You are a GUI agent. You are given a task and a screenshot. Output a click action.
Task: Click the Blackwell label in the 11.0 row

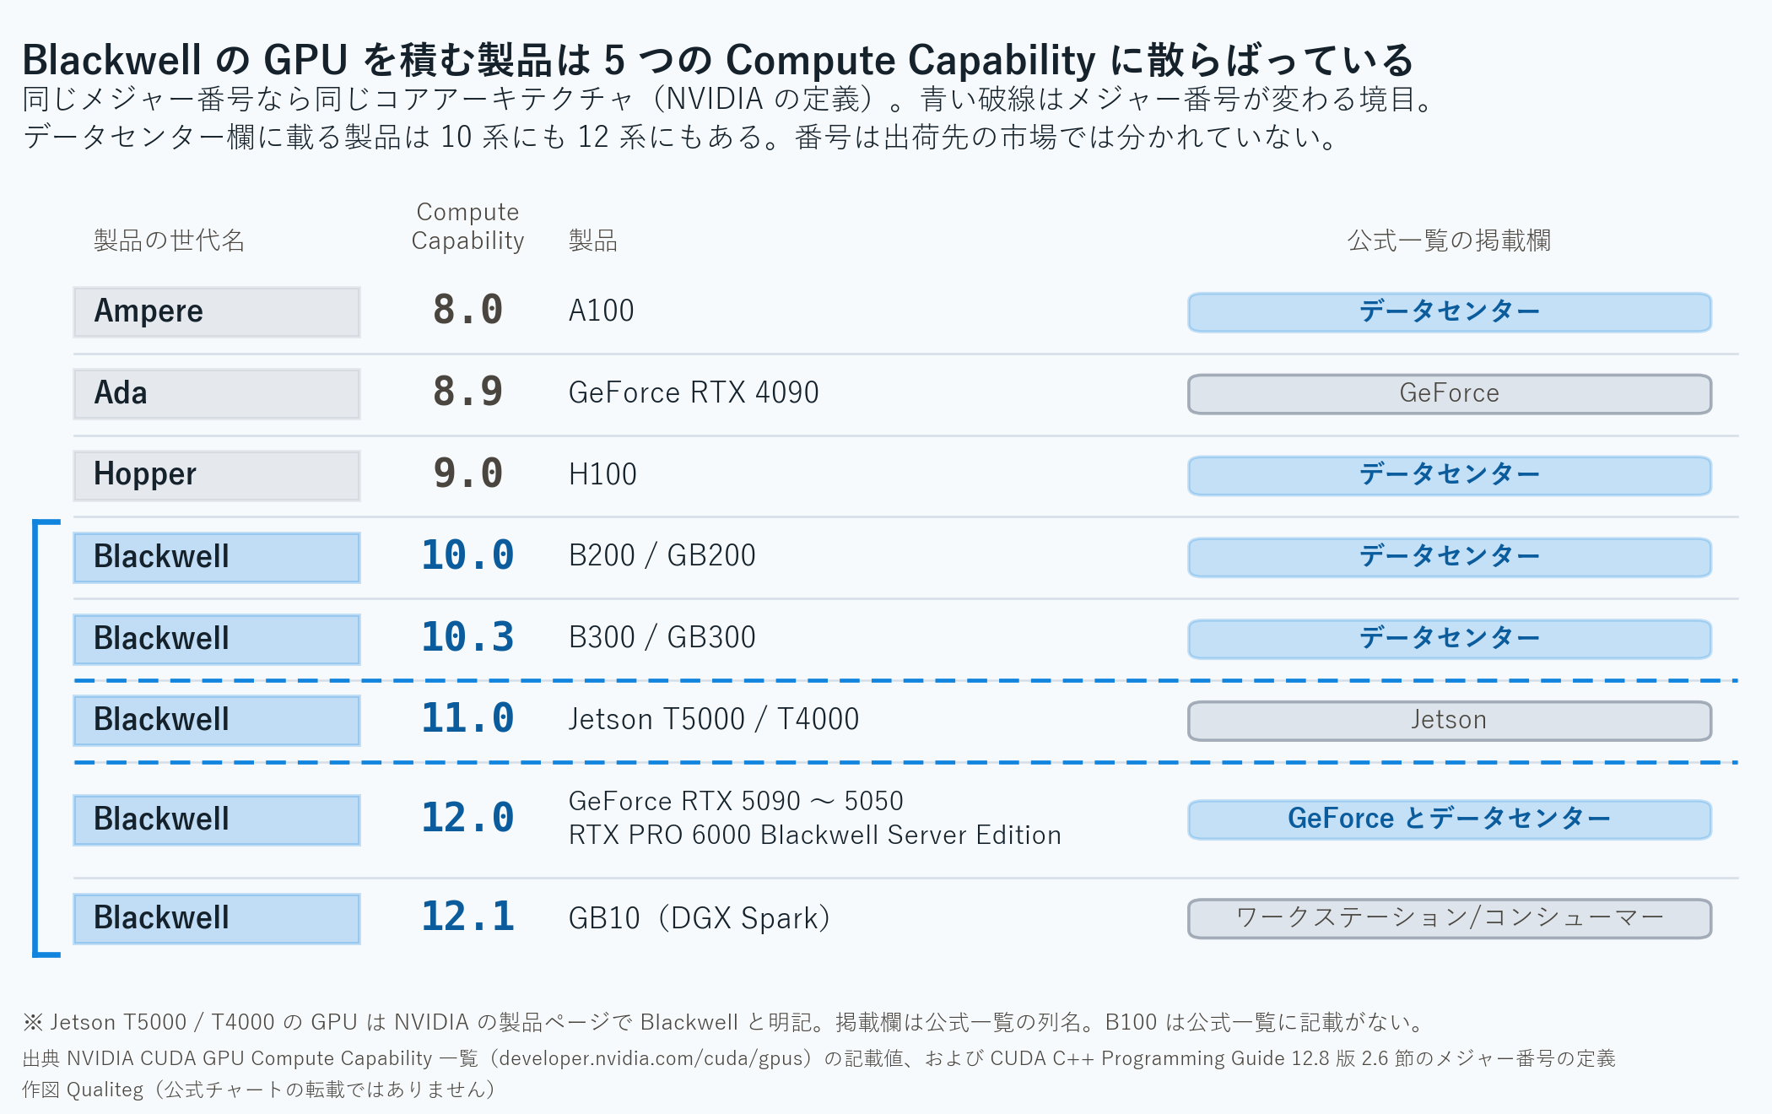[217, 721]
